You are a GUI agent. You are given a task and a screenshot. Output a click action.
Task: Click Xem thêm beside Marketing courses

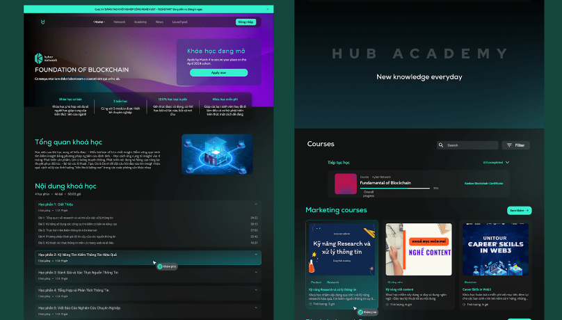520,210
